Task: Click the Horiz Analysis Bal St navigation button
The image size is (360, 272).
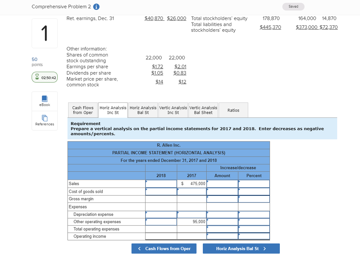Action: pos(241,248)
